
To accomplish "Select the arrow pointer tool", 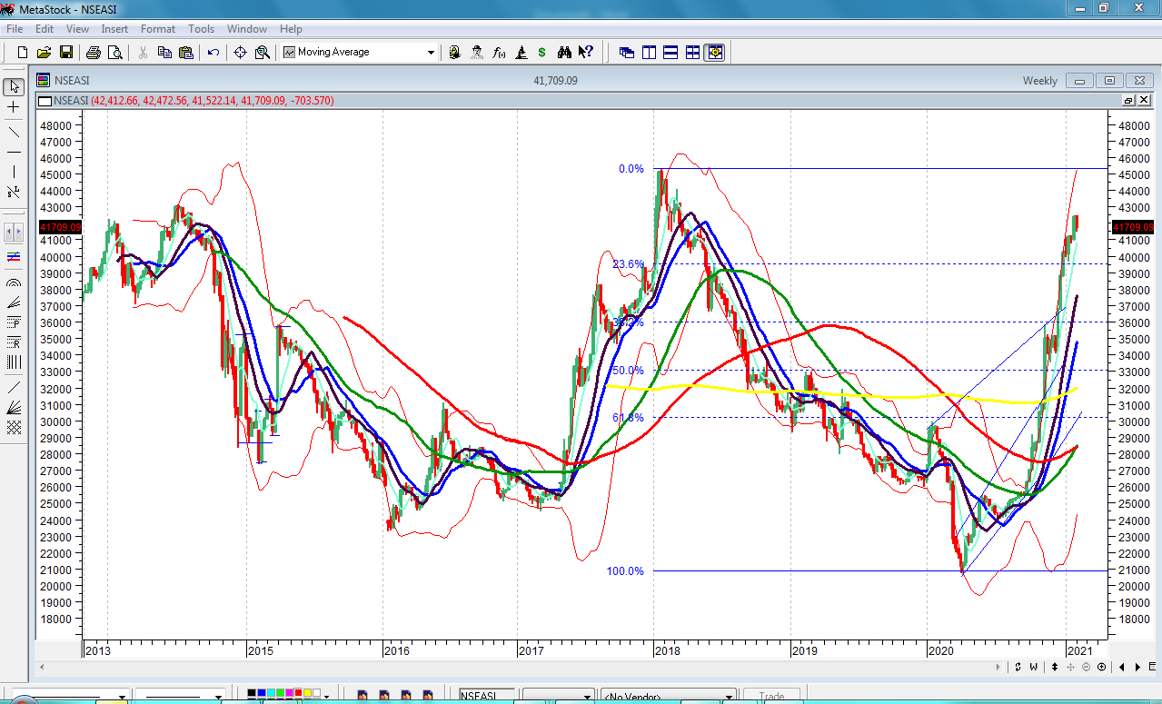I will (14, 87).
